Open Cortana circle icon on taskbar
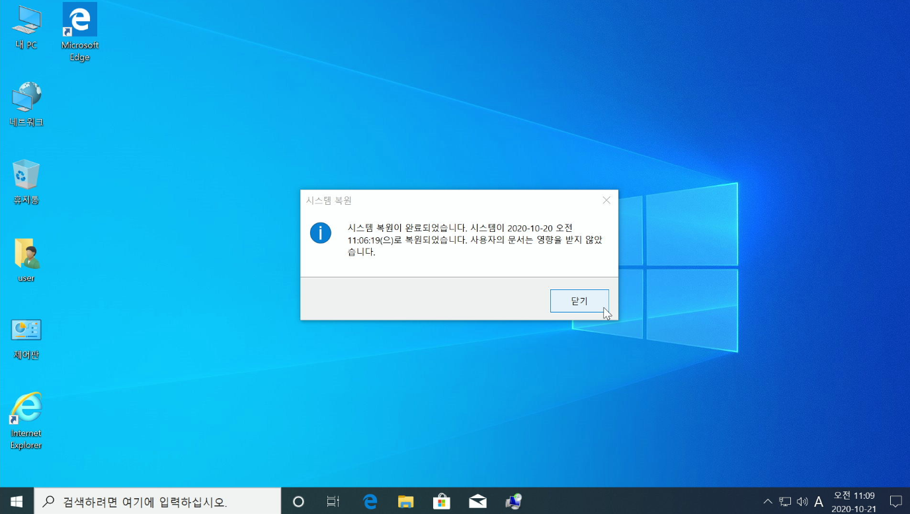This screenshot has height=514, width=910. pyautogui.click(x=298, y=501)
